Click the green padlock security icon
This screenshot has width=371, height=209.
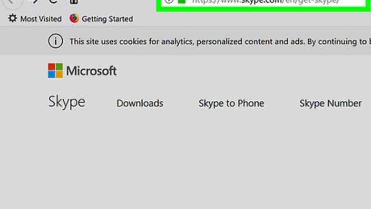coord(181,2)
